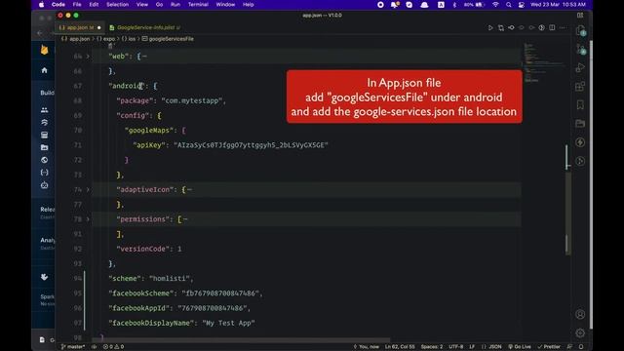Click the "You, now" git blame status item
The width and height of the screenshot is (624, 351).
367,347
